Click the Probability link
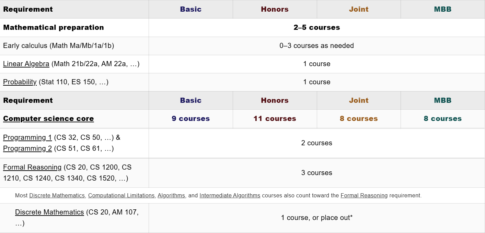485x233 pixels. 20,82
